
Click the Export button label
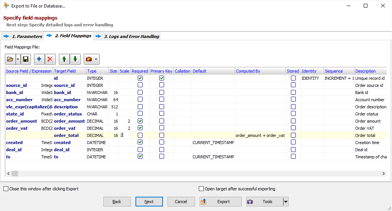click(223, 202)
